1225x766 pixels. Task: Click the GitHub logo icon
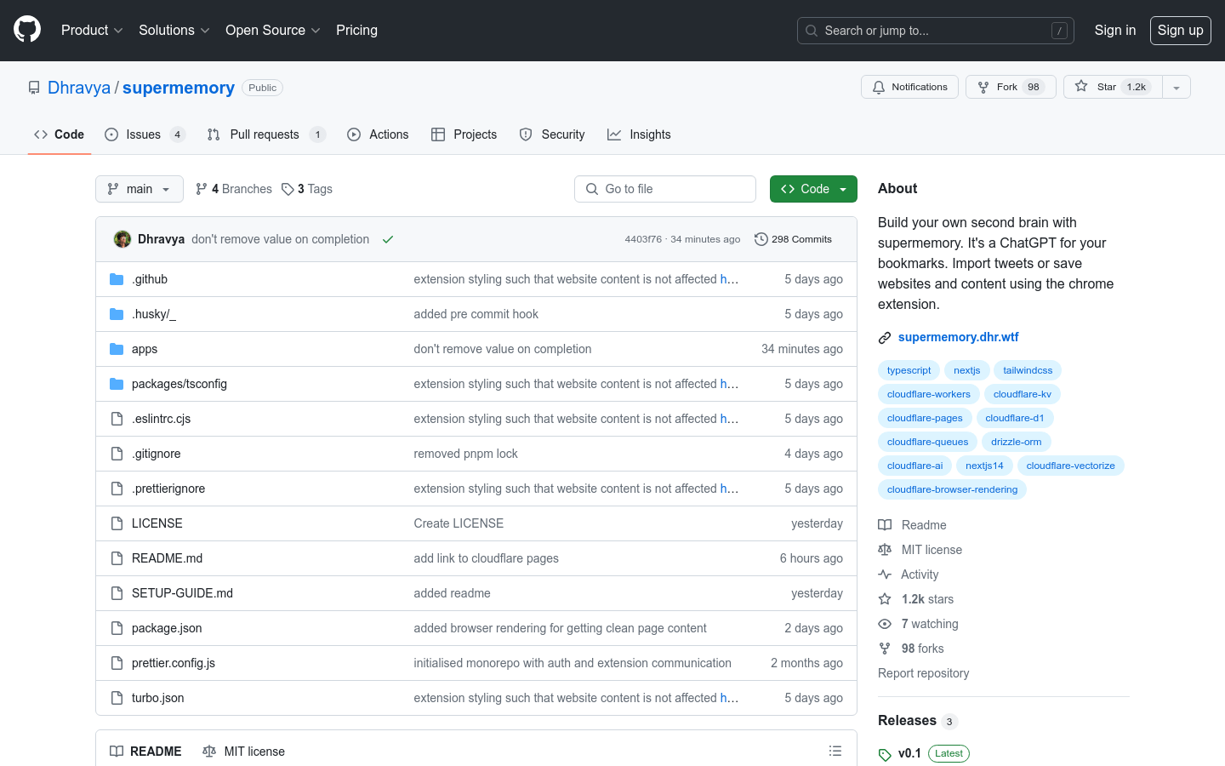point(27,30)
